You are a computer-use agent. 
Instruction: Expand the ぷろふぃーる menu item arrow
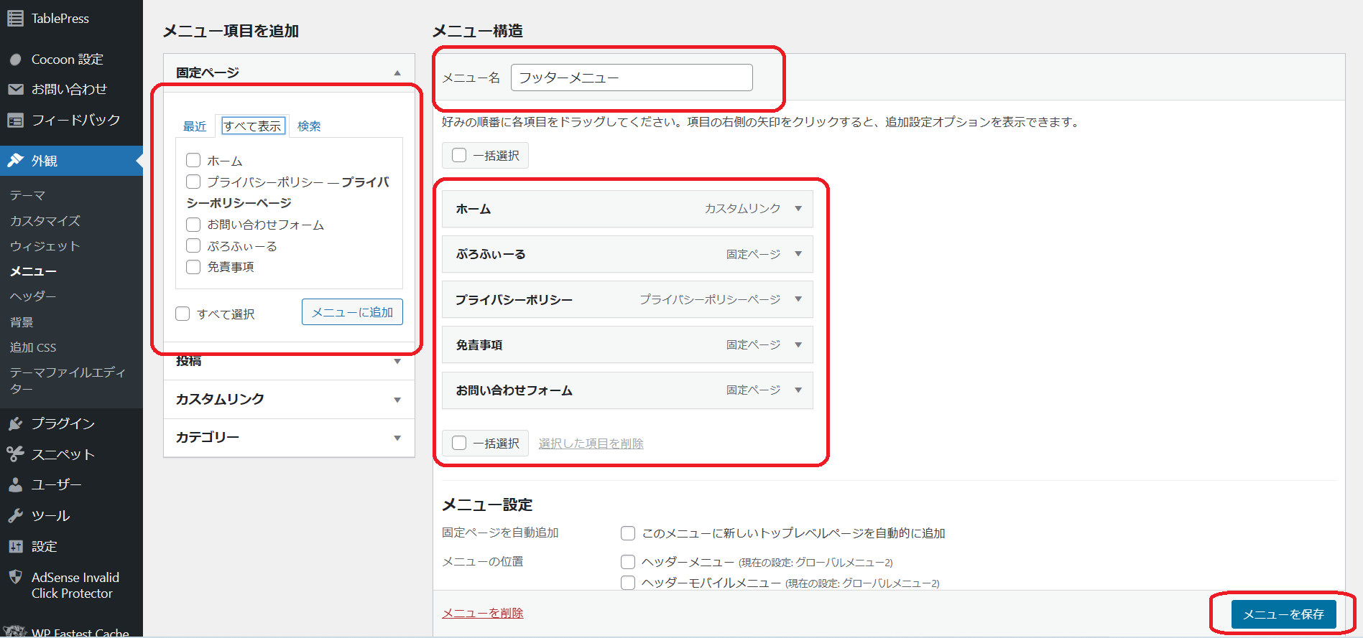click(798, 254)
